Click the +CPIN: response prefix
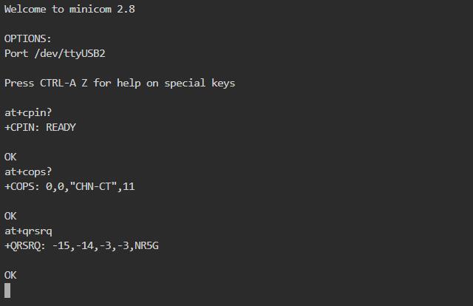473x306 pixels. pos(22,127)
